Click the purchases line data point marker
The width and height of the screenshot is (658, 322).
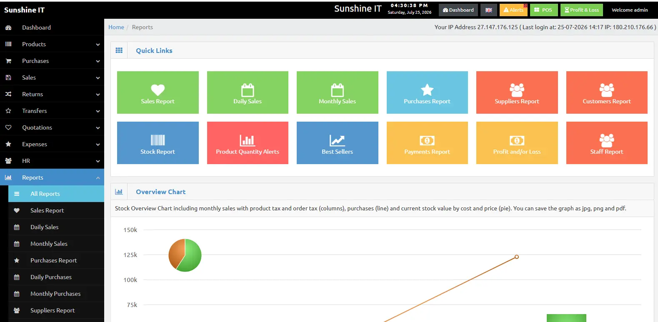click(517, 257)
